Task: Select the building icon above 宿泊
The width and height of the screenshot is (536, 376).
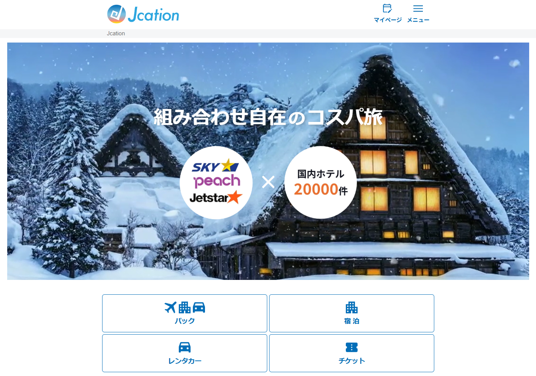Action: coord(352,307)
